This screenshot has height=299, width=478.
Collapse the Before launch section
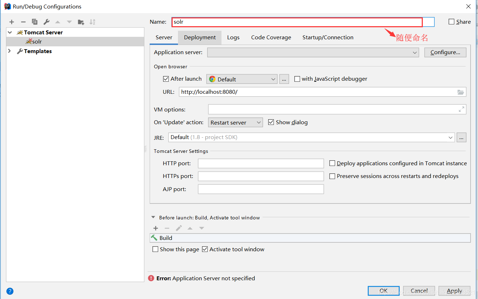pyautogui.click(x=153, y=217)
